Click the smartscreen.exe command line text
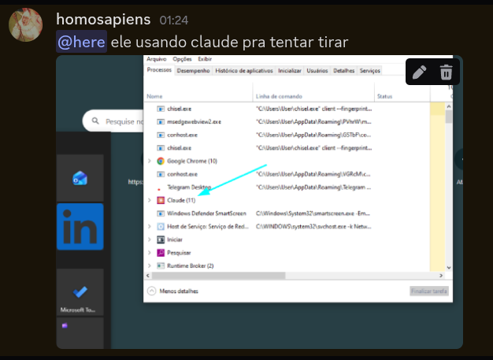This screenshot has height=360, width=493. tap(313, 213)
